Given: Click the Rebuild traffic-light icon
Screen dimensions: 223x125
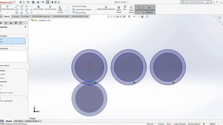Looking at the screenshot, I should (52, 2).
